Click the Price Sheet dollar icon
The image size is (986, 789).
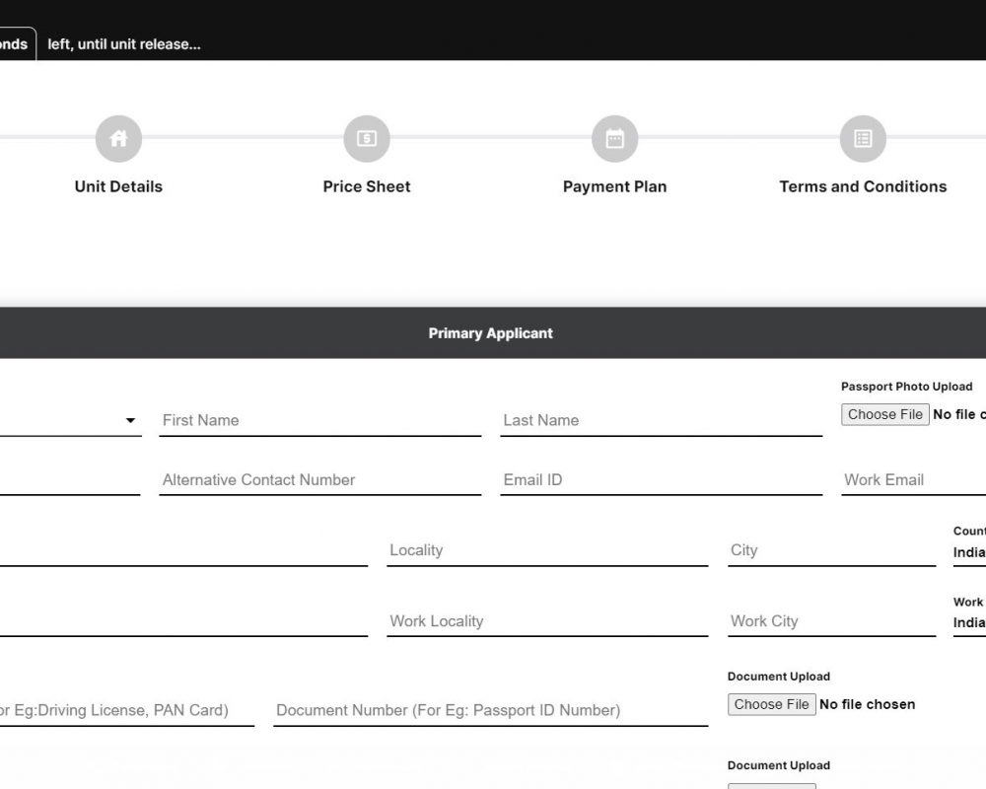(367, 138)
